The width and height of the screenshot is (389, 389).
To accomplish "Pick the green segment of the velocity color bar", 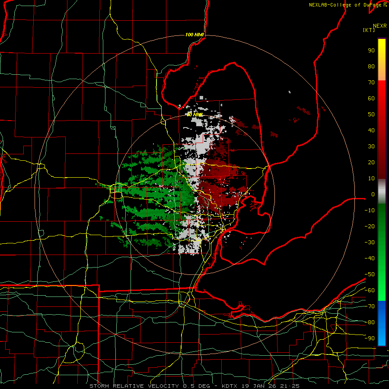I will click(x=382, y=252).
